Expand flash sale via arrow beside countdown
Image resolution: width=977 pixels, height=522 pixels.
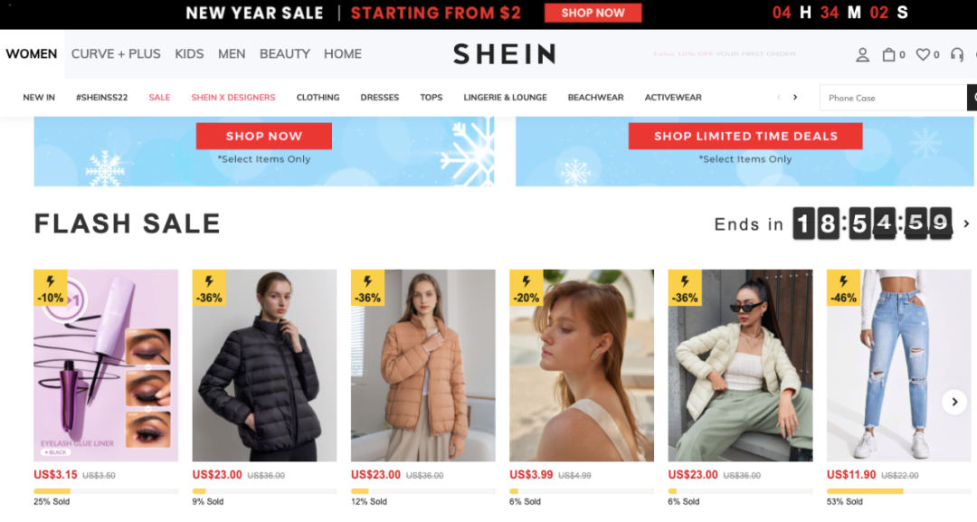click(x=966, y=223)
